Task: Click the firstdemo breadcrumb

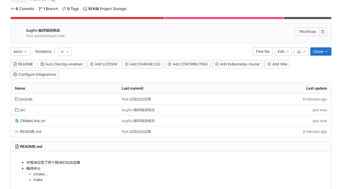Action: tap(43, 51)
